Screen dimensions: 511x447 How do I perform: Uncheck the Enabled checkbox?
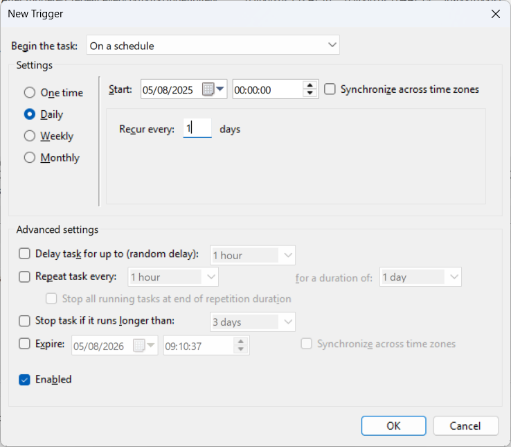click(x=25, y=380)
